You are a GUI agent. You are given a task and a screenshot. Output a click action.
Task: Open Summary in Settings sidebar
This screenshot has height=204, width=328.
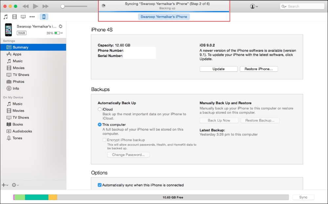(33, 47)
